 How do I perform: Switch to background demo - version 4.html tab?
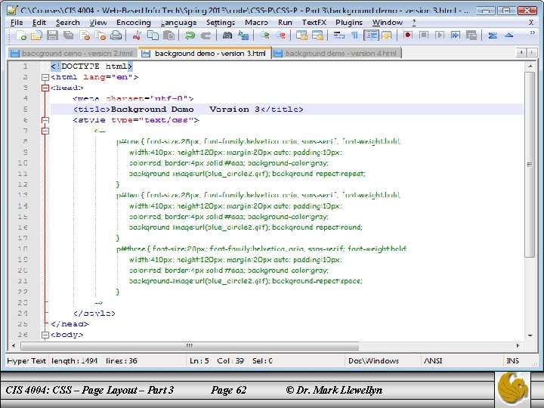340,54
